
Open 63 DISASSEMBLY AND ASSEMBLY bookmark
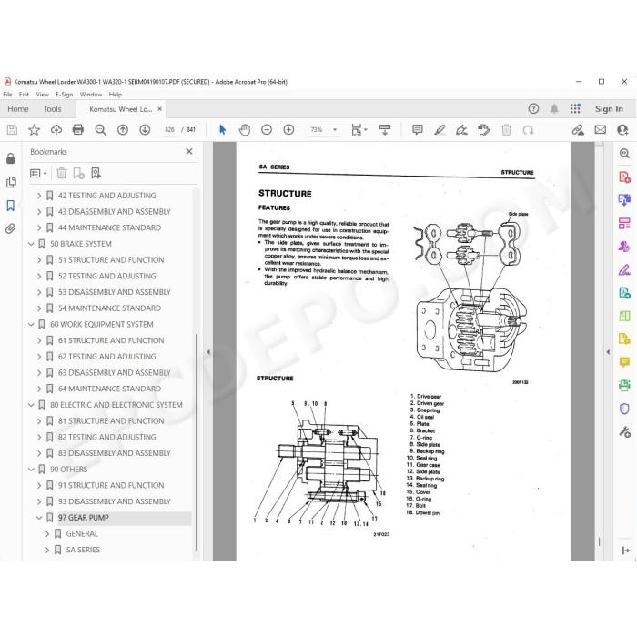tap(114, 372)
